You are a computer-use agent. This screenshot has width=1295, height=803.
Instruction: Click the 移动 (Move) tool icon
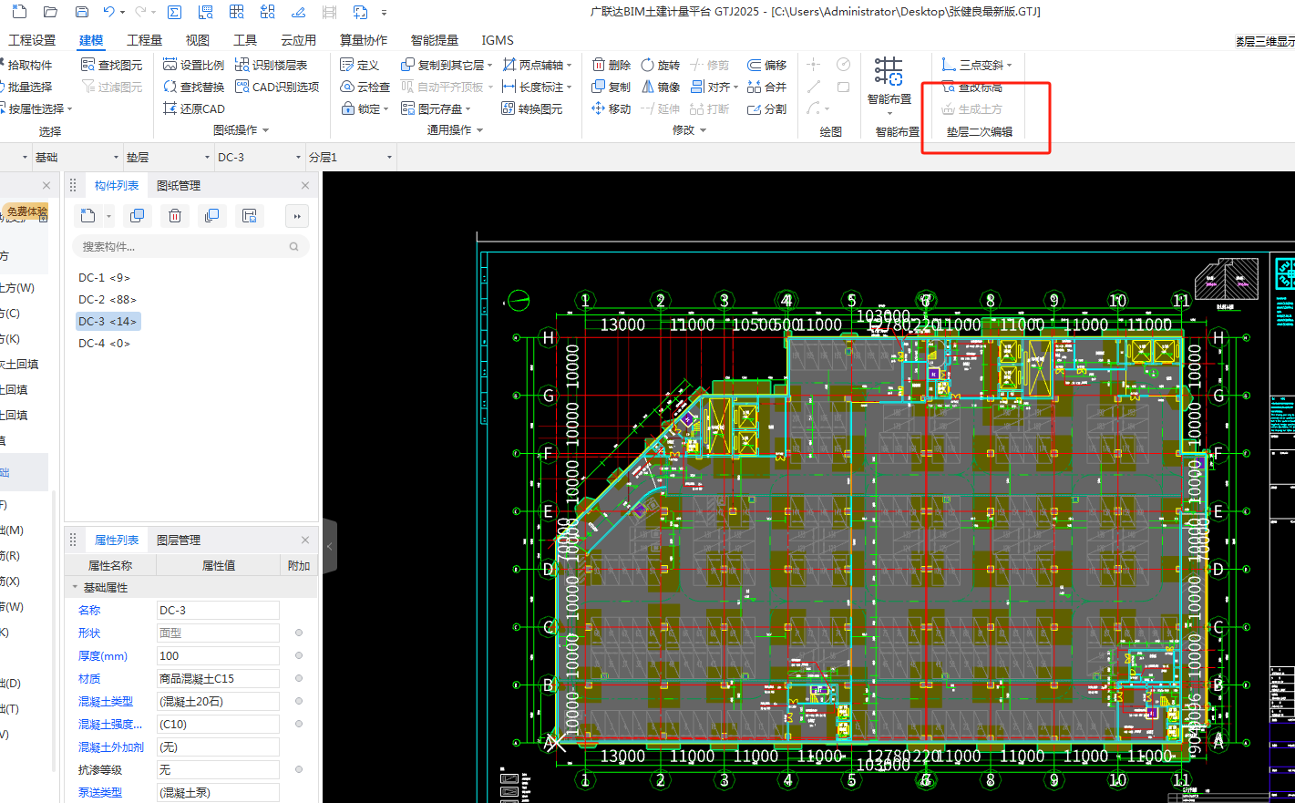click(x=599, y=108)
